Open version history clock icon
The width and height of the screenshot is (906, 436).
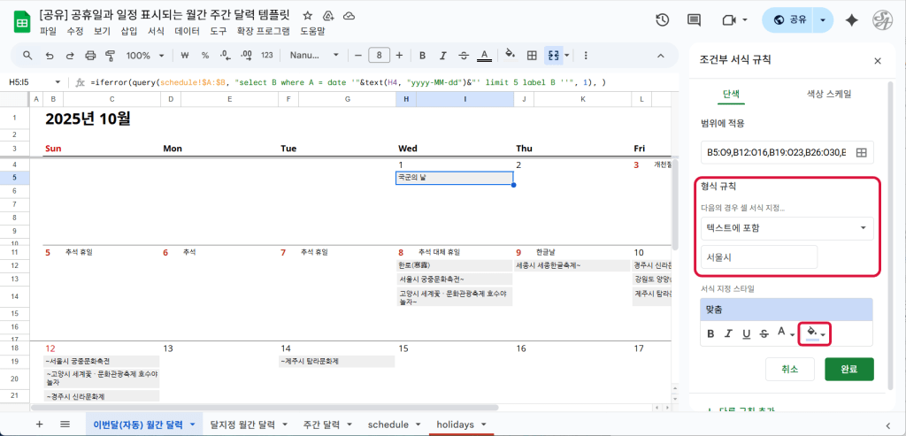(662, 20)
